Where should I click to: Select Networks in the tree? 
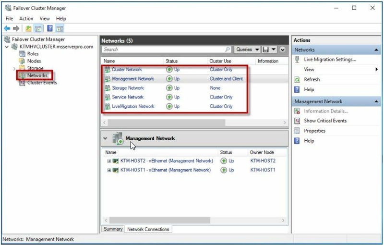point(37,75)
